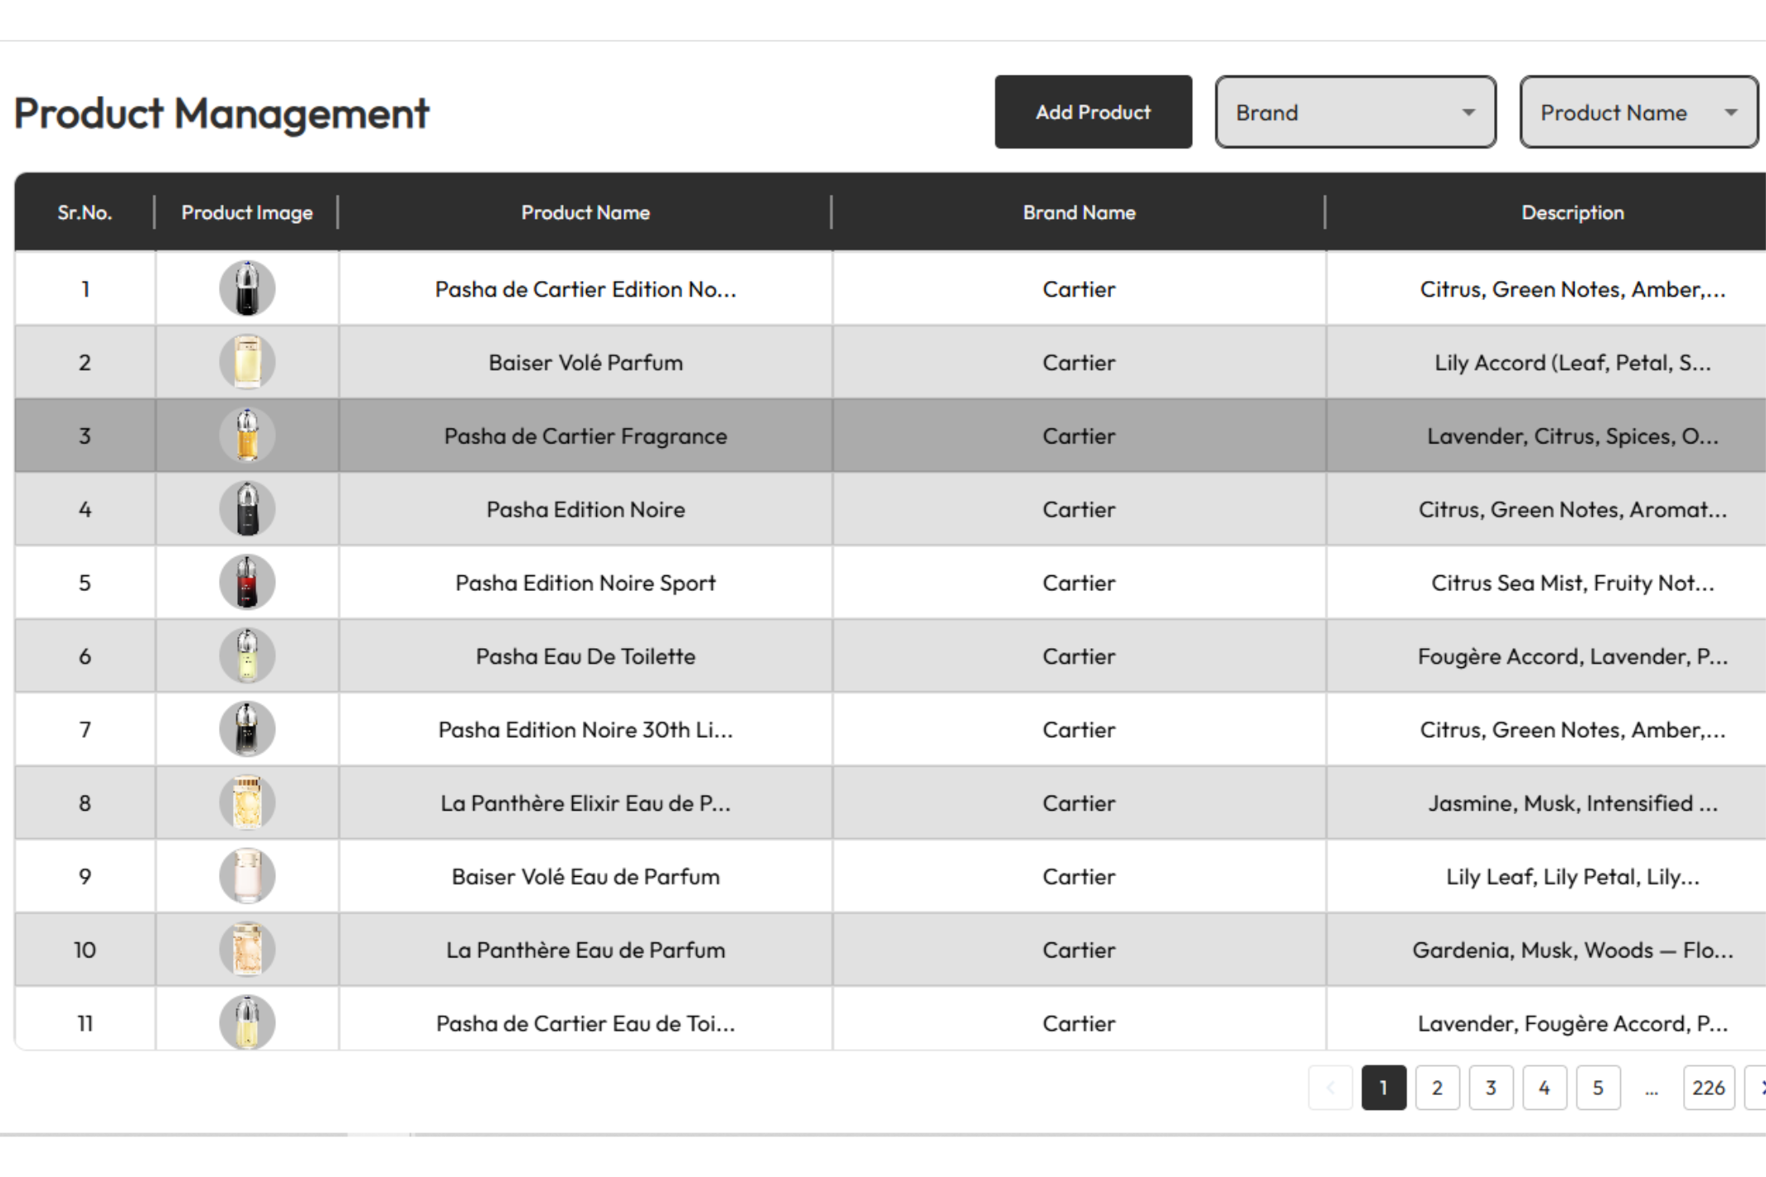This screenshot has width=1766, height=1177.
Task: Click the Product Image column header
Action: click(247, 212)
